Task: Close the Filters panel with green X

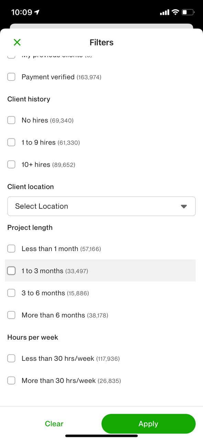Action: (x=17, y=42)
